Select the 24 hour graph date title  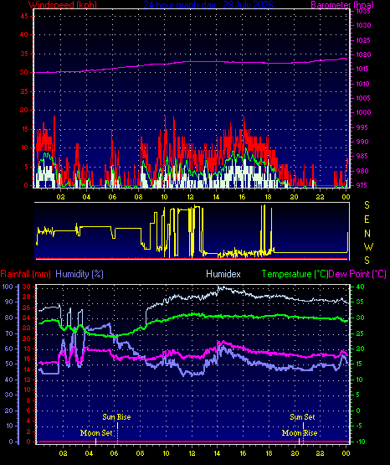[x=208, y=5]
